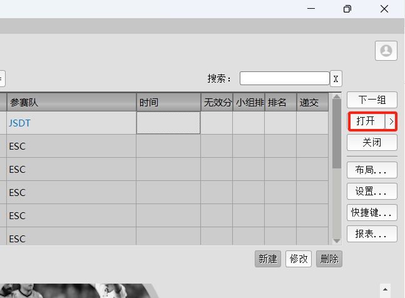Sort by the 时间 column header

pos(168,103)
